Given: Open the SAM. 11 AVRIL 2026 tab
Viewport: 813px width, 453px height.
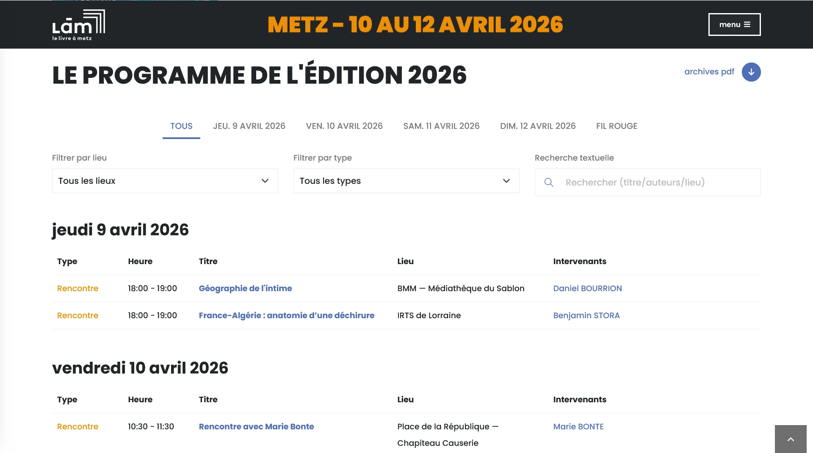Looking at the screenshot, I should pos(441,126).
